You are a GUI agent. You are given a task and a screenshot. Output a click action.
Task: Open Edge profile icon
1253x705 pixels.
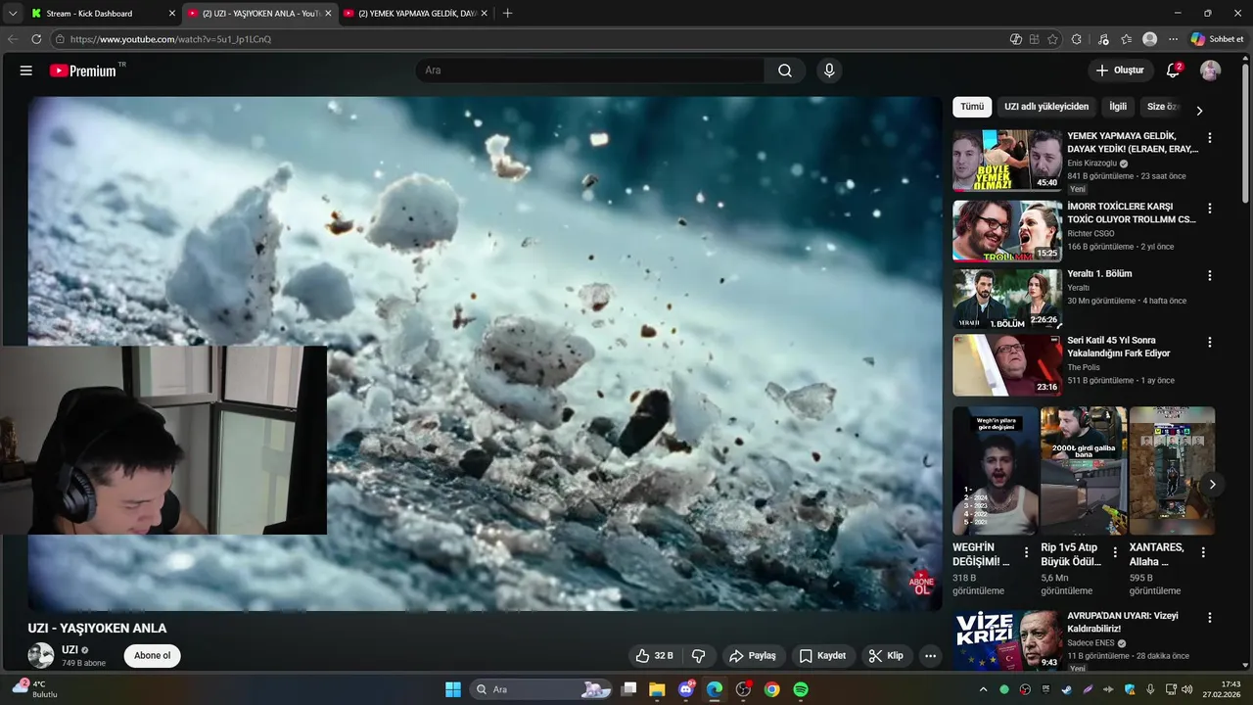(1150, 39)
